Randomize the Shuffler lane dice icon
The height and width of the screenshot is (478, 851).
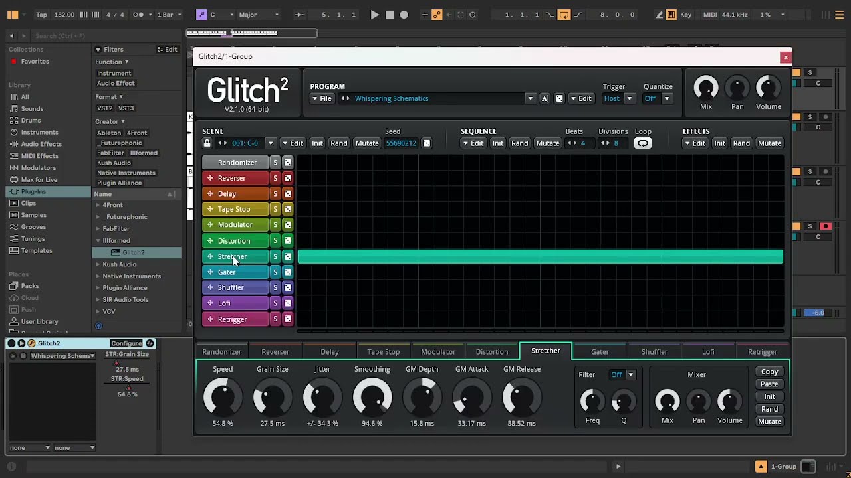(x=287, y=287)
